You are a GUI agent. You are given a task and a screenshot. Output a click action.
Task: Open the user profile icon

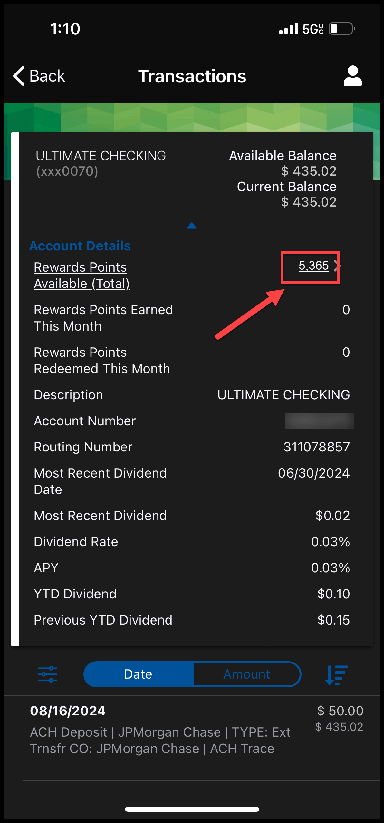[352, 76]
